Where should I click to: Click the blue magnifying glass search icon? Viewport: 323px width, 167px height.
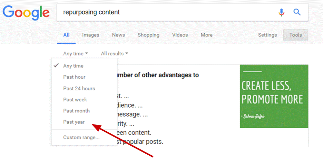[x=297, y=12]
